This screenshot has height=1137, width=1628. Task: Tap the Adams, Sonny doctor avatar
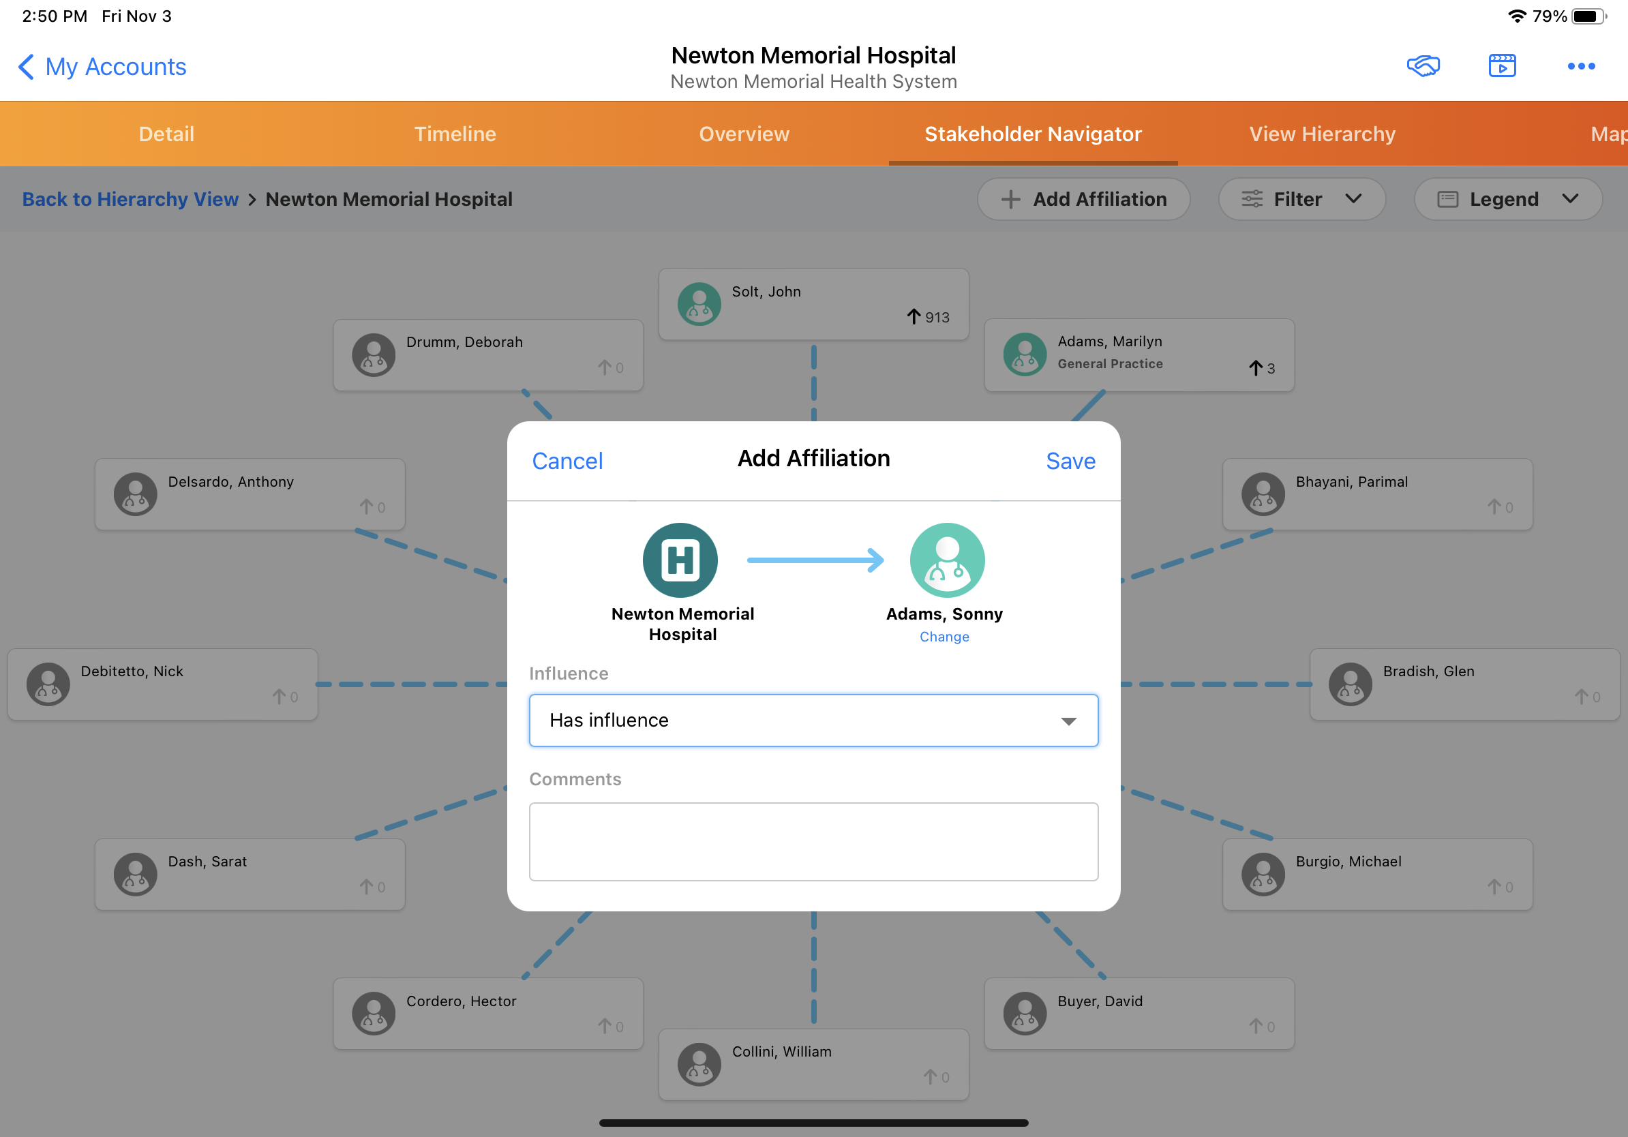(946, 560)
